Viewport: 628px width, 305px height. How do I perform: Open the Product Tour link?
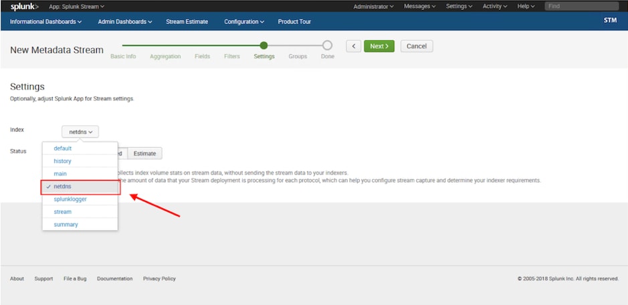(294, 21)
